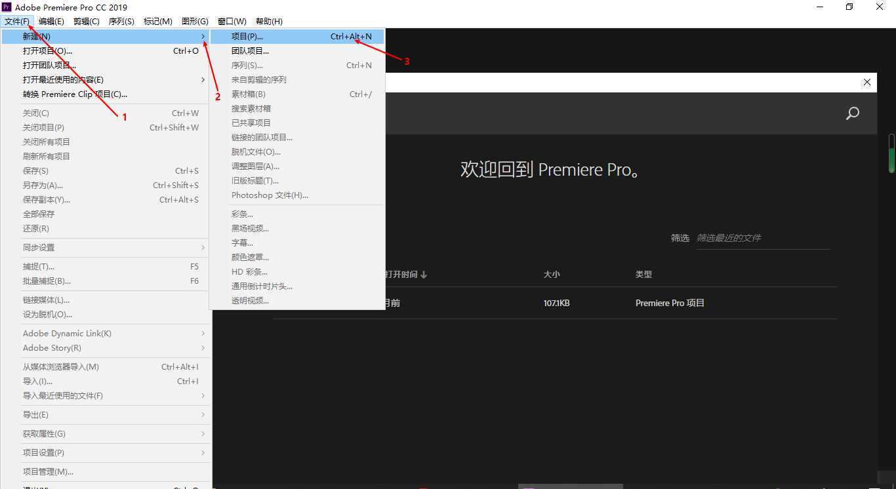Open the 窗口(W) menu
This screenshot has width=896, height=489.
pos(232,21)
